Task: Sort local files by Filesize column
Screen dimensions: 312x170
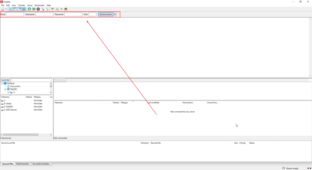Action: click(29, 97)
